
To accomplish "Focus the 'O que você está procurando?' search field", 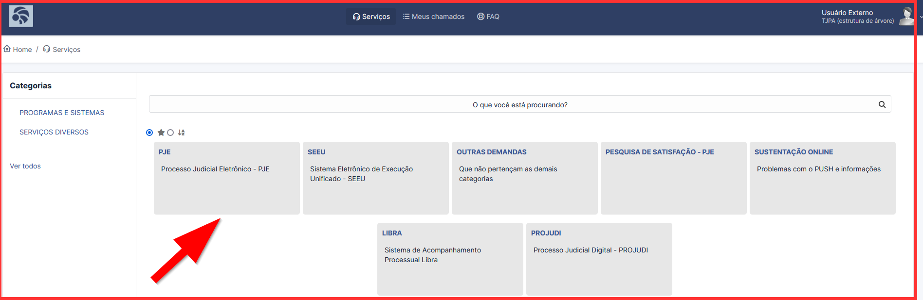I will (520, 104).
